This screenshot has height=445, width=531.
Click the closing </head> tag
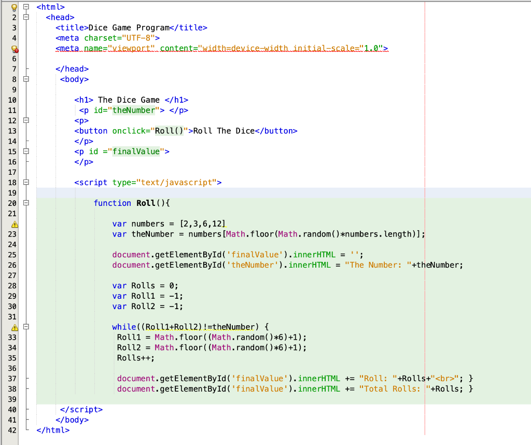[x=72, y=69]
